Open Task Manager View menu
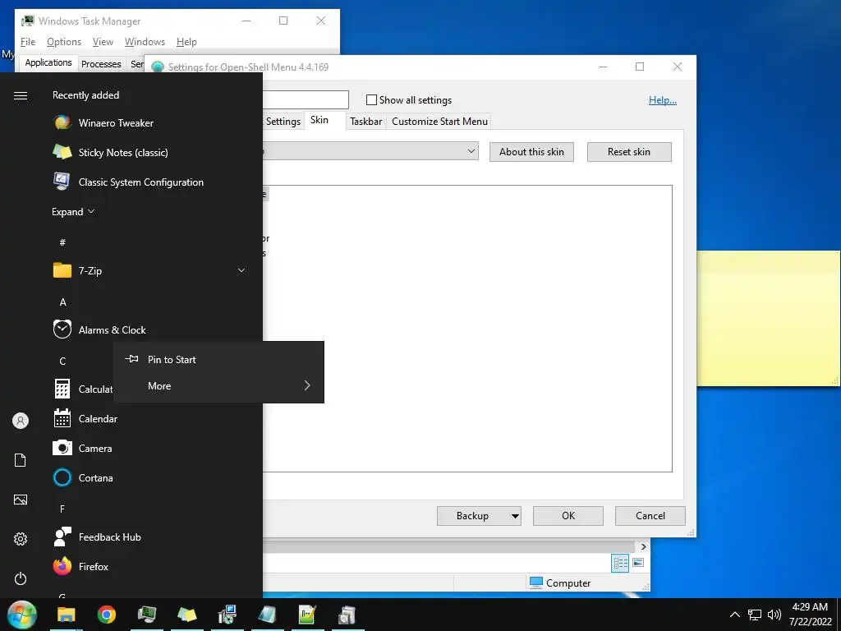Viewport: 841px width, 631px height. pos(103,42)
